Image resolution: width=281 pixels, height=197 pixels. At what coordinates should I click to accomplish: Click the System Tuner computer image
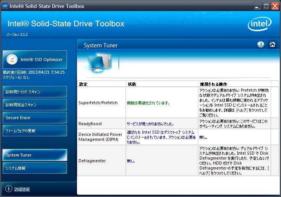[x=100, y=63]
